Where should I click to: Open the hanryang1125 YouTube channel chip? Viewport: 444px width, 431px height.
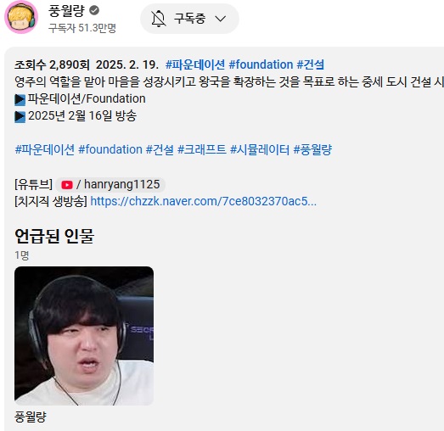point(110,185)
